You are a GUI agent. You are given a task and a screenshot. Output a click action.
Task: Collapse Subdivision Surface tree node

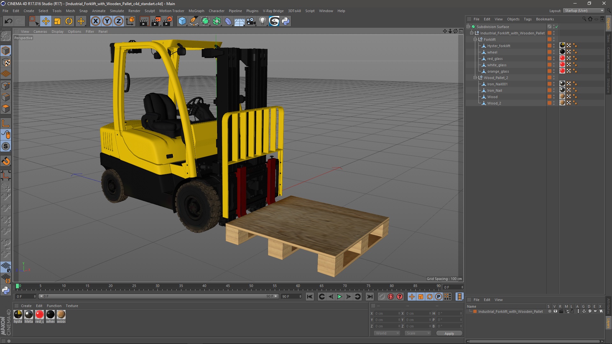[468, 27]
